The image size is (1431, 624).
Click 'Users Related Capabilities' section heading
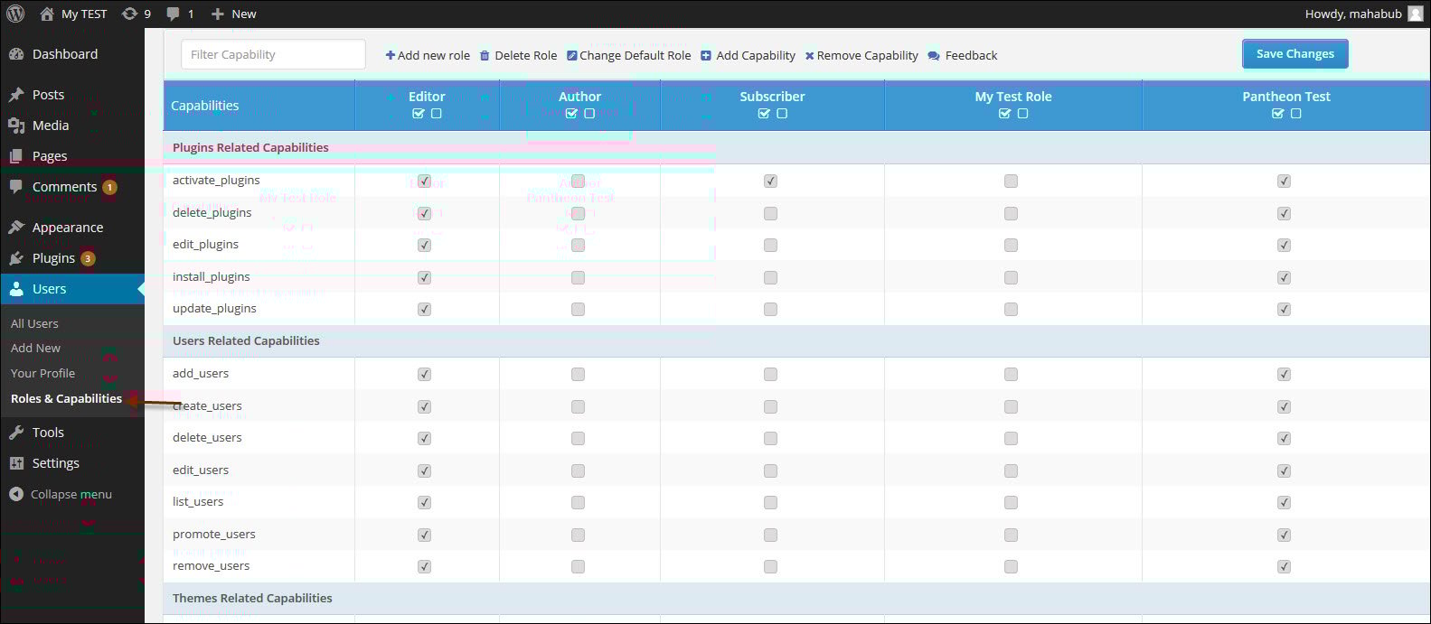coord(246,341)
